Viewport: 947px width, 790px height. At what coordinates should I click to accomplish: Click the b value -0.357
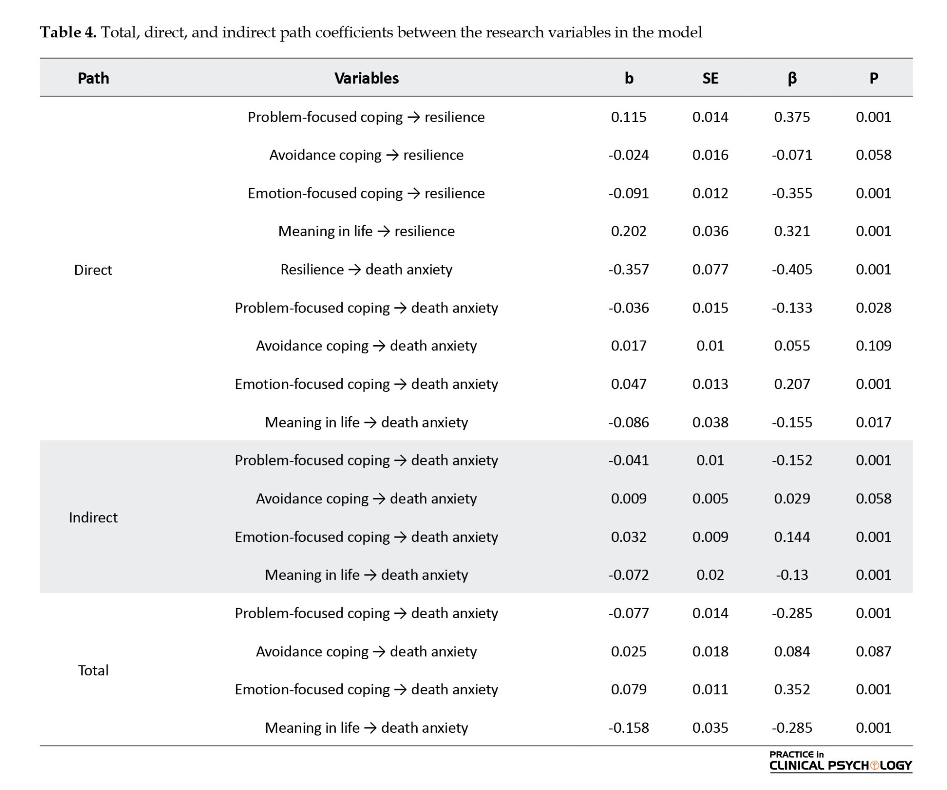point(629,269)
